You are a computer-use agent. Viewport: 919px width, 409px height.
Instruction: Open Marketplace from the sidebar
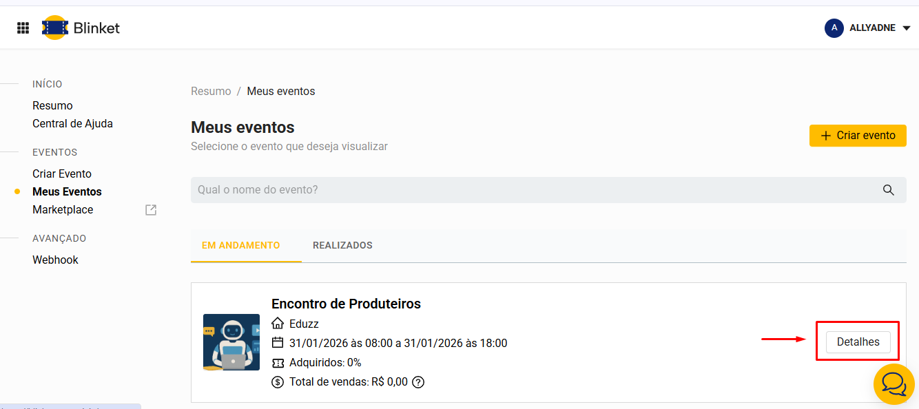[x=63, y=210]
